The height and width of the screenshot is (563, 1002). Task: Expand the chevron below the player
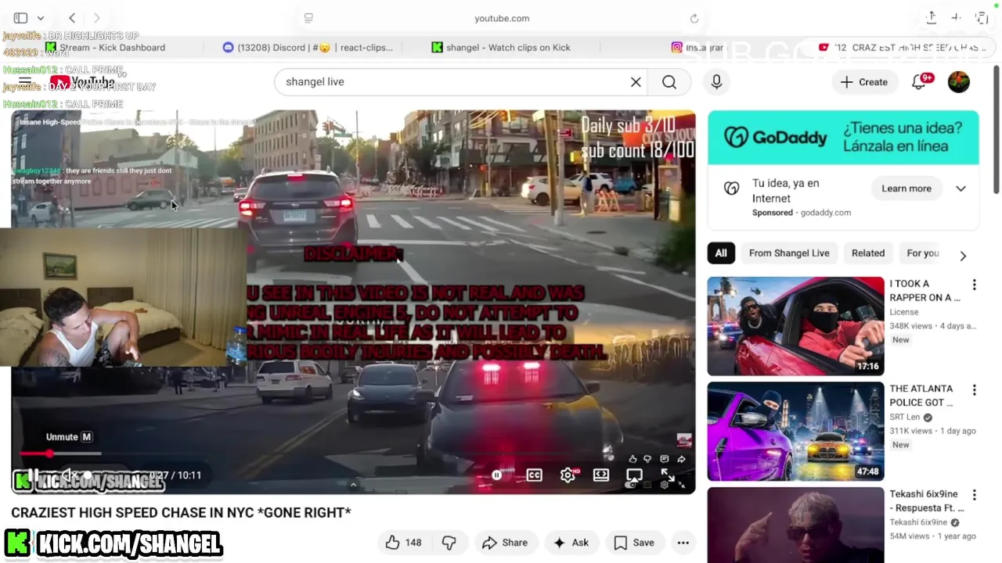353,485
